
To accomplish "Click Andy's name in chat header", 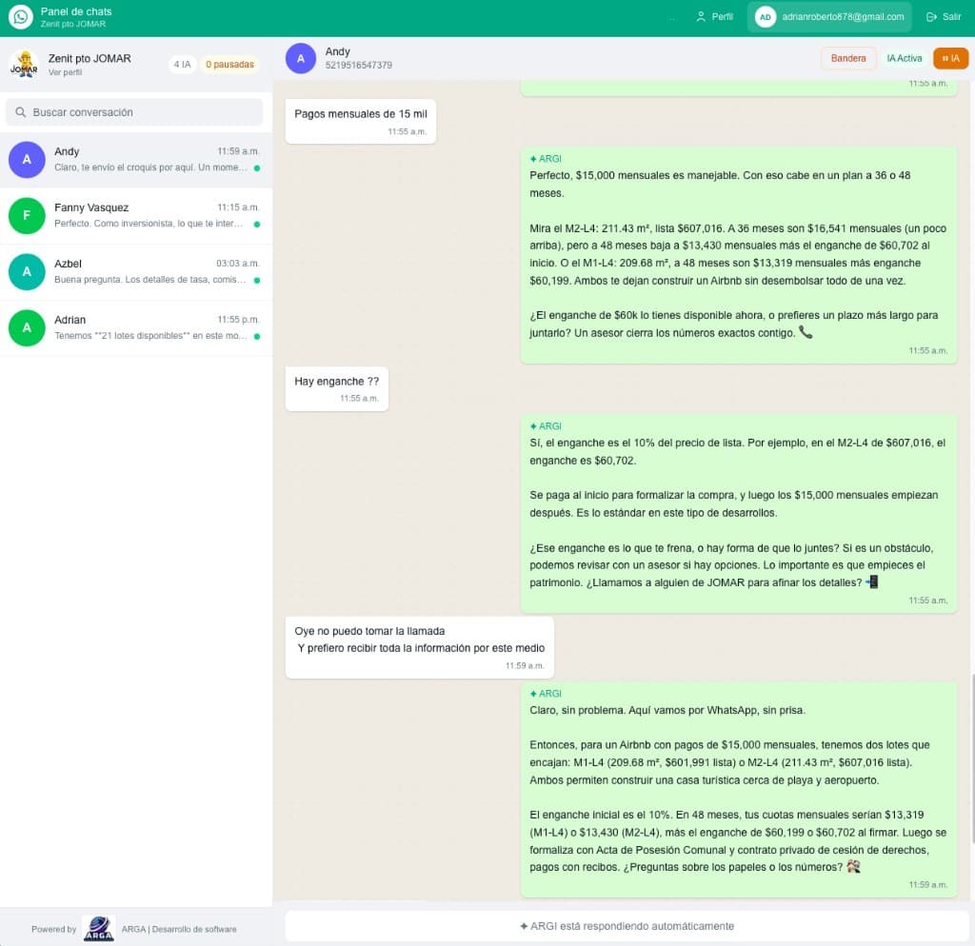I will pyautogui.click(x=338, y=51).
